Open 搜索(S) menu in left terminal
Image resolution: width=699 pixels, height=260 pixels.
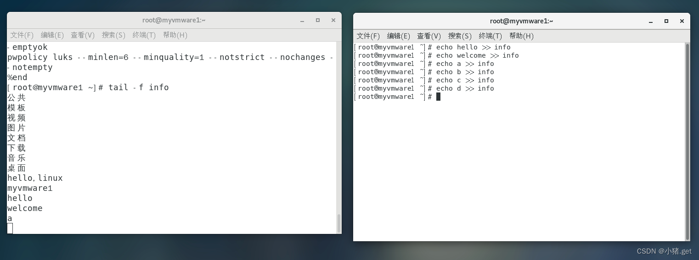(x=113, y=35)
